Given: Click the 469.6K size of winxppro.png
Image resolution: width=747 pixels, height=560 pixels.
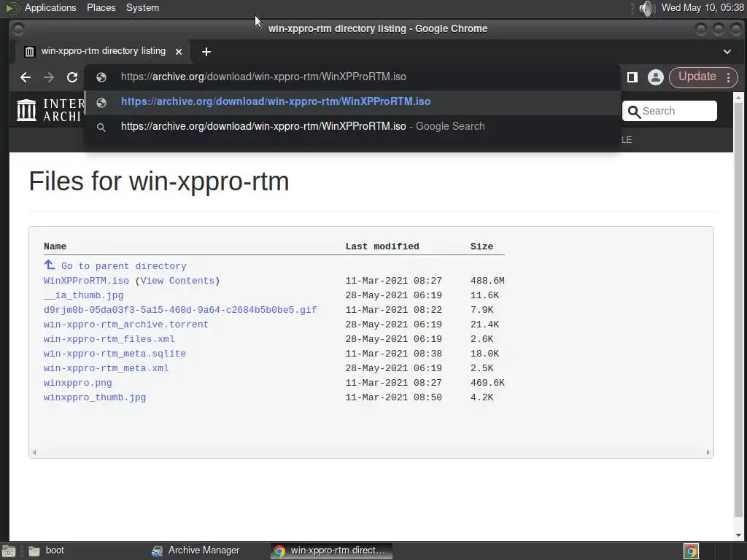Looking at the screenshot, I should click(487, 383).
